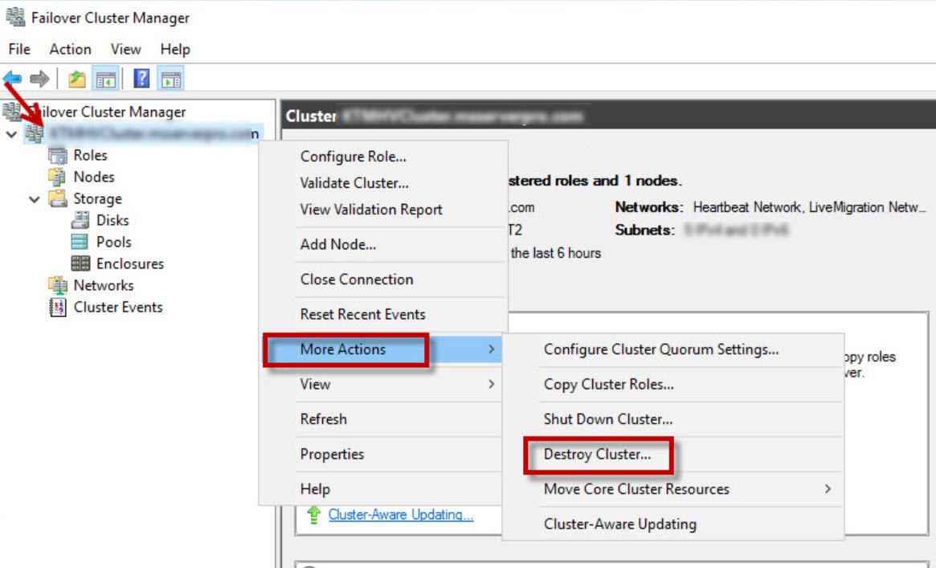This screenshot has width=936, height=568.
Task: Click the Forward arrow toolbar icon
Action: point(39,78)
